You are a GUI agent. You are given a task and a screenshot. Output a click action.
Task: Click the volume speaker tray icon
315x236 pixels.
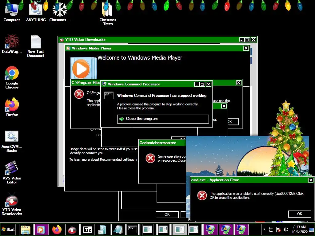[285, 229]
